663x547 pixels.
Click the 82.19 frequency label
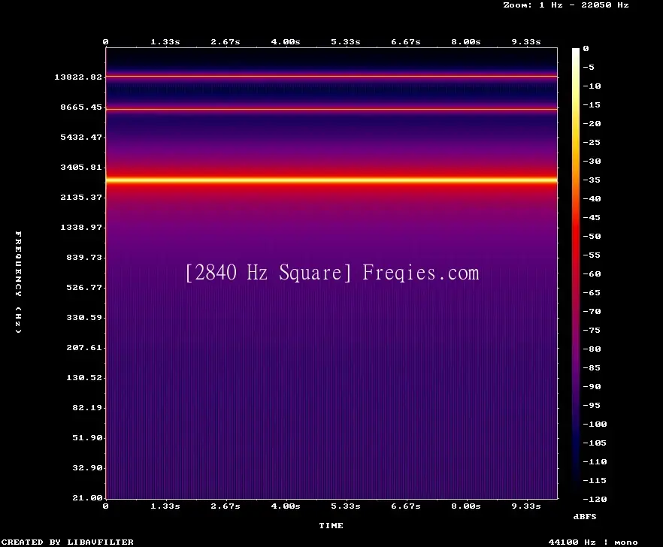(87, 407)
